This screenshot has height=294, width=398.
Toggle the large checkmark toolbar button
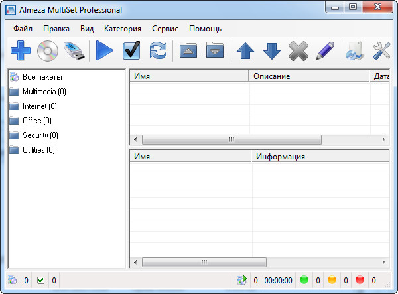pyautogui.click(x=131, y=50)
